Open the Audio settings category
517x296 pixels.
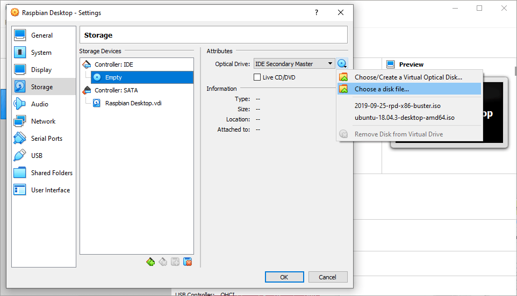(44, 104)
